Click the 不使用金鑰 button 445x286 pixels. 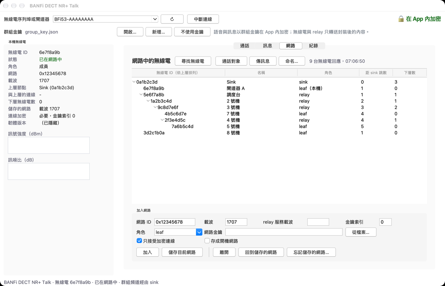click(192, 32)
